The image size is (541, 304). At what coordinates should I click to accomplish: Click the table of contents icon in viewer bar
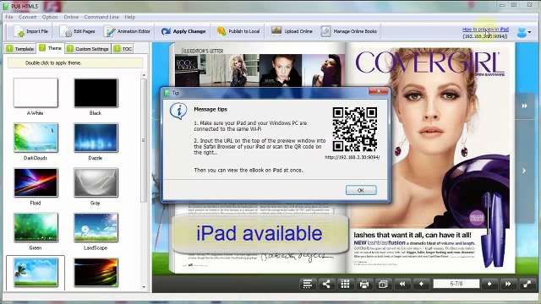[x=307, y=284]
